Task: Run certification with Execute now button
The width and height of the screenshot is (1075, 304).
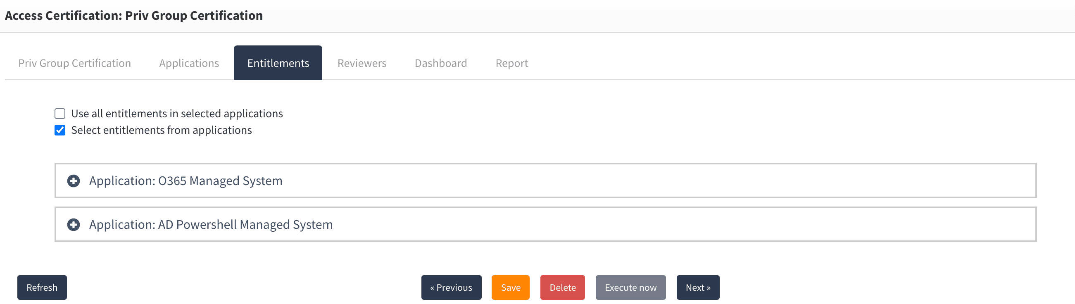Action: (630, 288)
